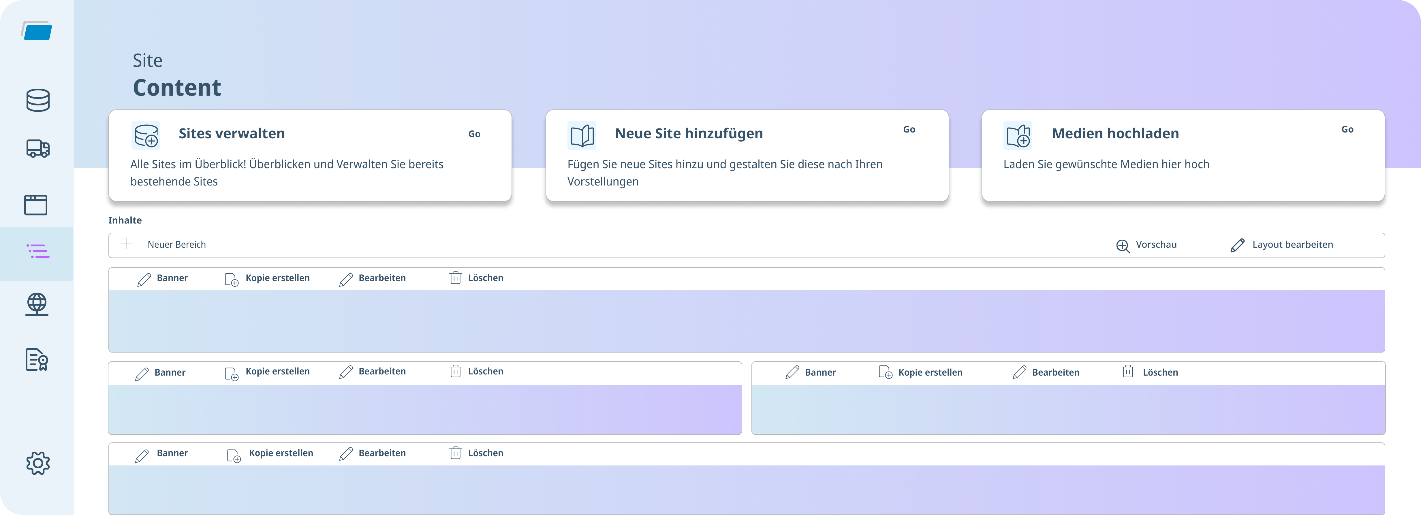1421x515 pixels.
Task: Click copy icon in second-row right Banner
Action: click(x=885, y=372)
